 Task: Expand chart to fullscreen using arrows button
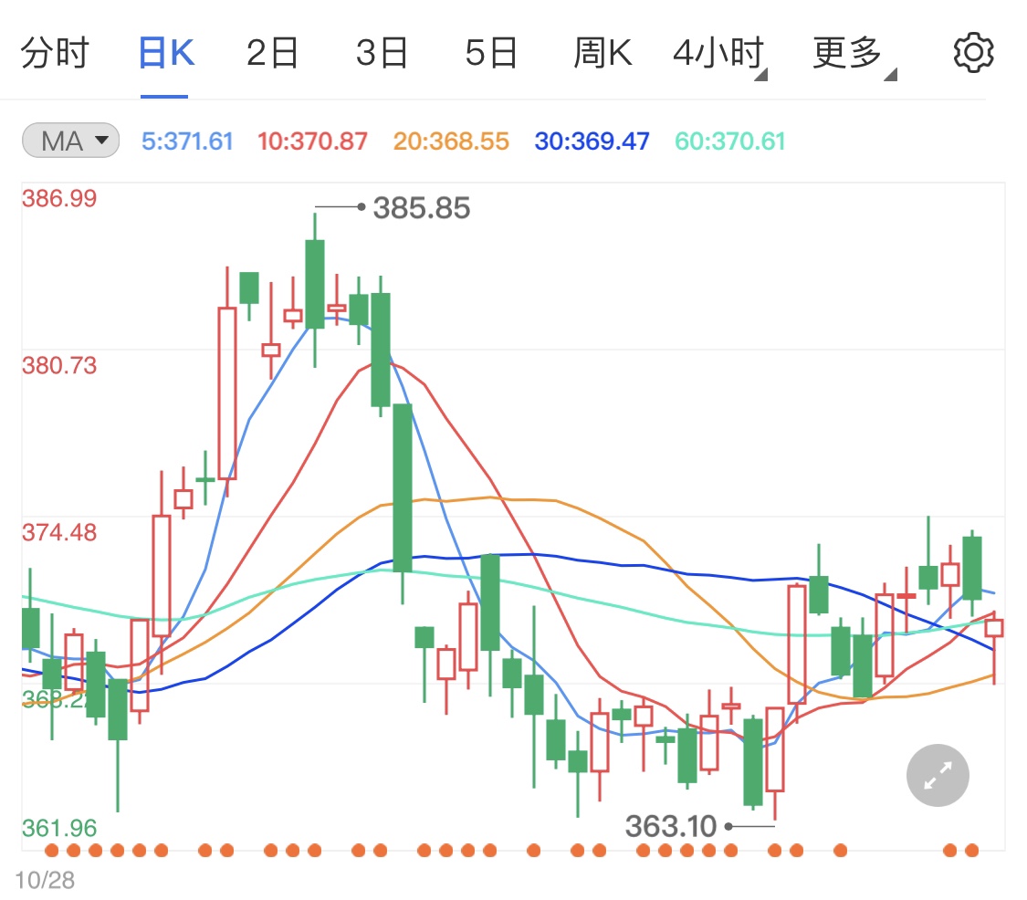coord(938,776)
